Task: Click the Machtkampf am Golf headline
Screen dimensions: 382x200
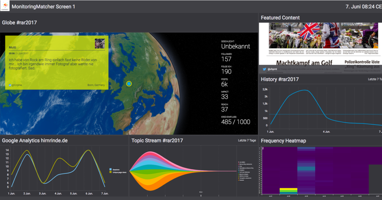Action: point(304,63)
